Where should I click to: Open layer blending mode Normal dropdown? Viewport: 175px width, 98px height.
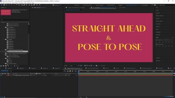48,75
